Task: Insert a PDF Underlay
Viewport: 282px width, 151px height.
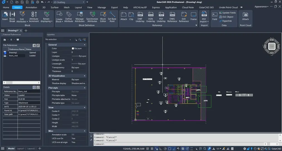Action: pyautogui.click(x=161, y=17)
